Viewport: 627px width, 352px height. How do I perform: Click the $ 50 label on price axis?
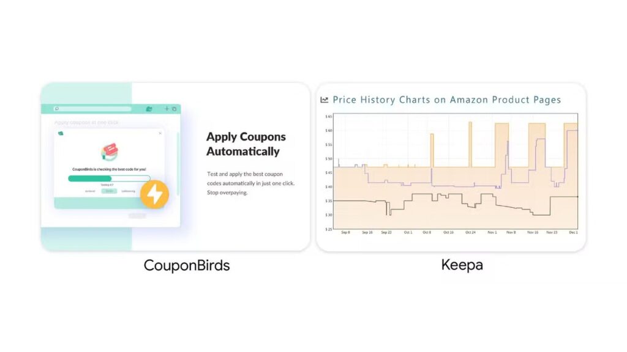pyautogui.click(x=329, y=159)
